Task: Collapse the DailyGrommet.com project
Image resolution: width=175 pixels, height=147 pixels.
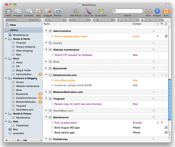Action: point(46,75)
